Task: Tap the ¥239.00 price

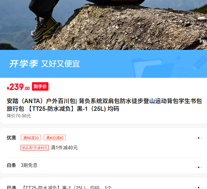Action: pos(18,87)
